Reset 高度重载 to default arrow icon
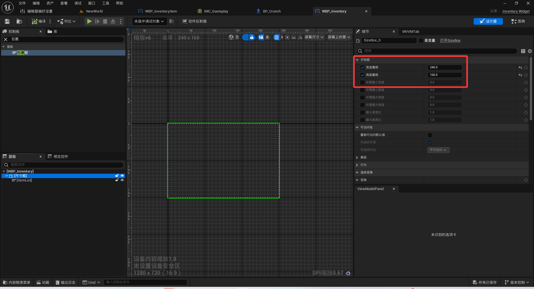The width and height of the screenshot is (534, 289). tap(520, 75)
